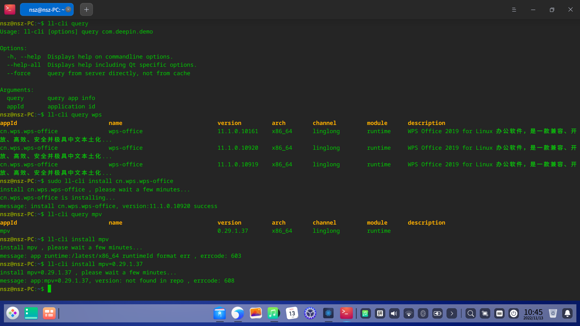Open the calendar app showing 13
580x326 pixels.
pos(292,313)
